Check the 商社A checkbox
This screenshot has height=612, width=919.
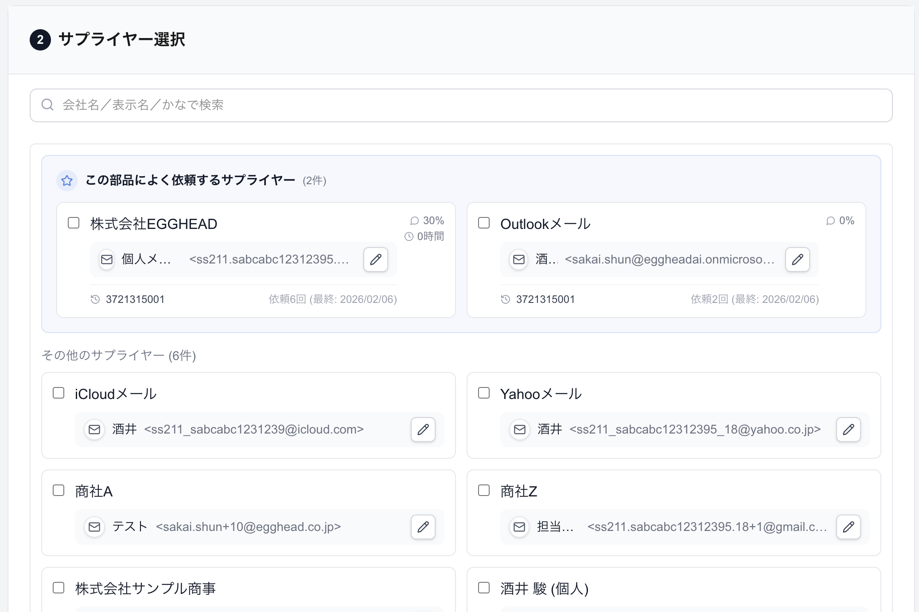58,490
